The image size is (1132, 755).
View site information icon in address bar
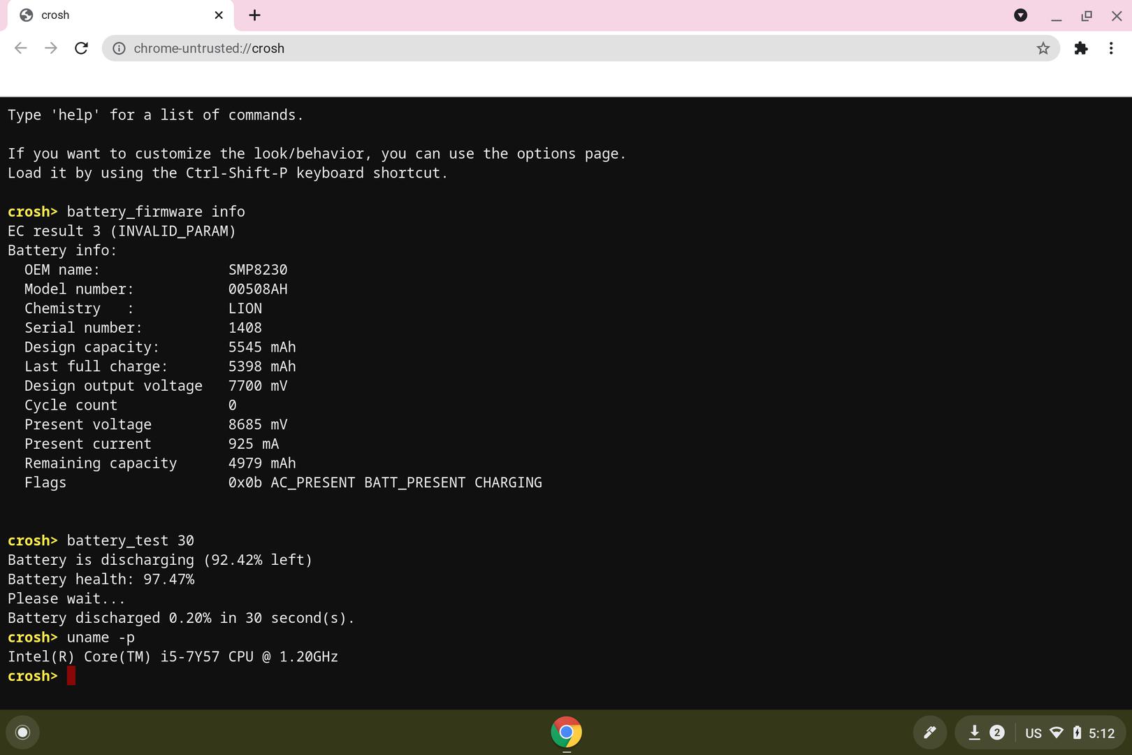(119, 48)
